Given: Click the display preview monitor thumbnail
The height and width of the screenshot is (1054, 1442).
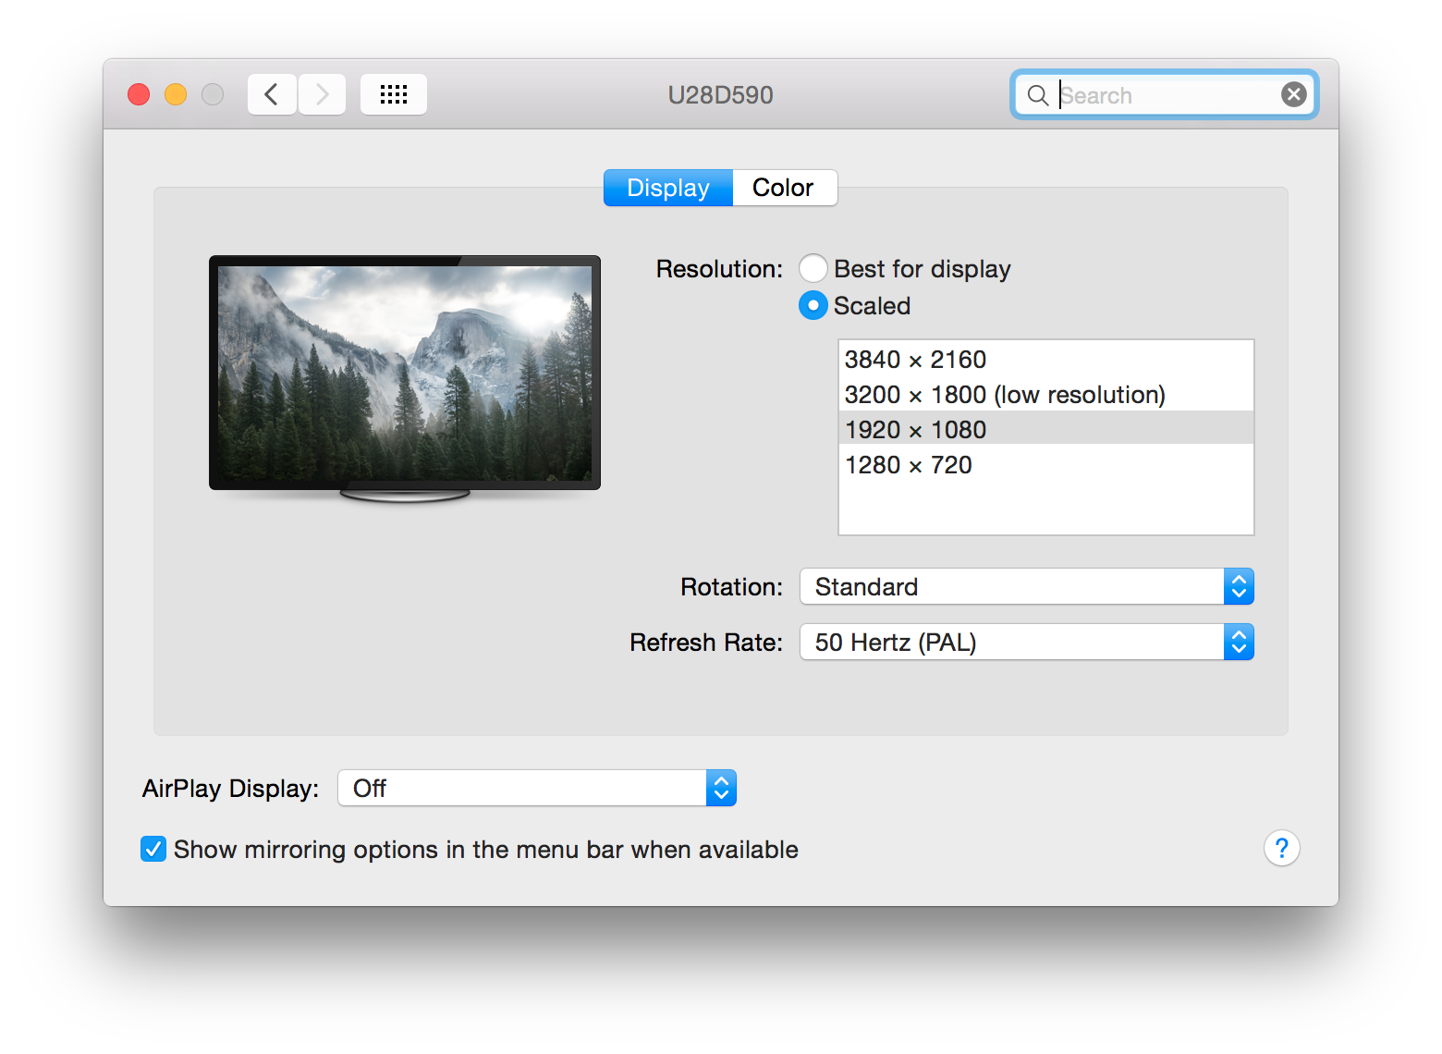Looking at the screenshot, I should pyautogui.click(x=405, y=379).
